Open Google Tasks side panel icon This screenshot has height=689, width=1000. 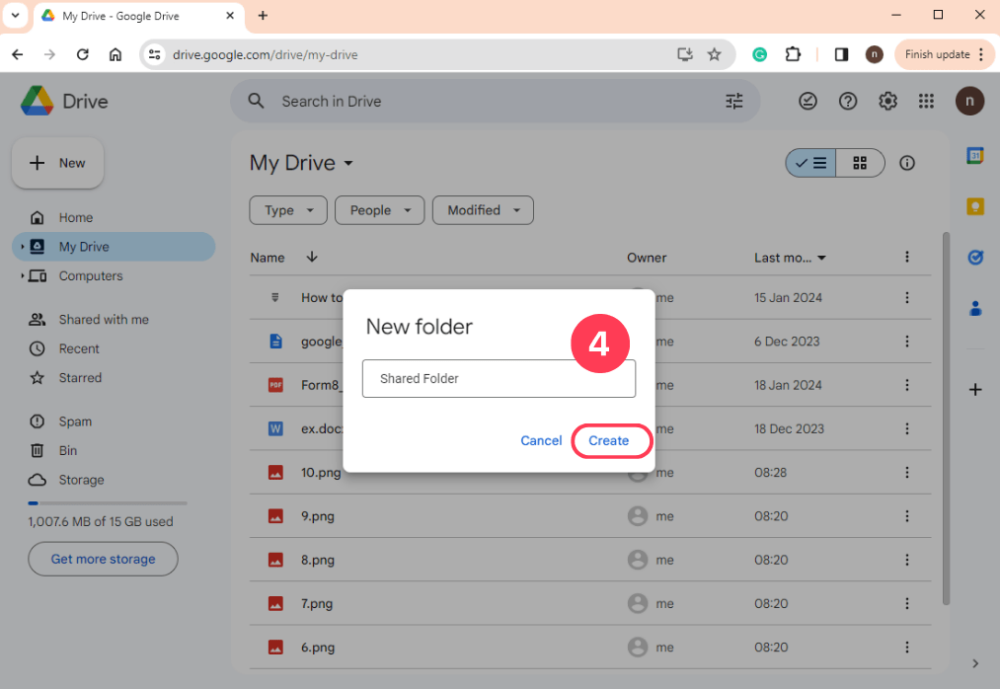975,258
